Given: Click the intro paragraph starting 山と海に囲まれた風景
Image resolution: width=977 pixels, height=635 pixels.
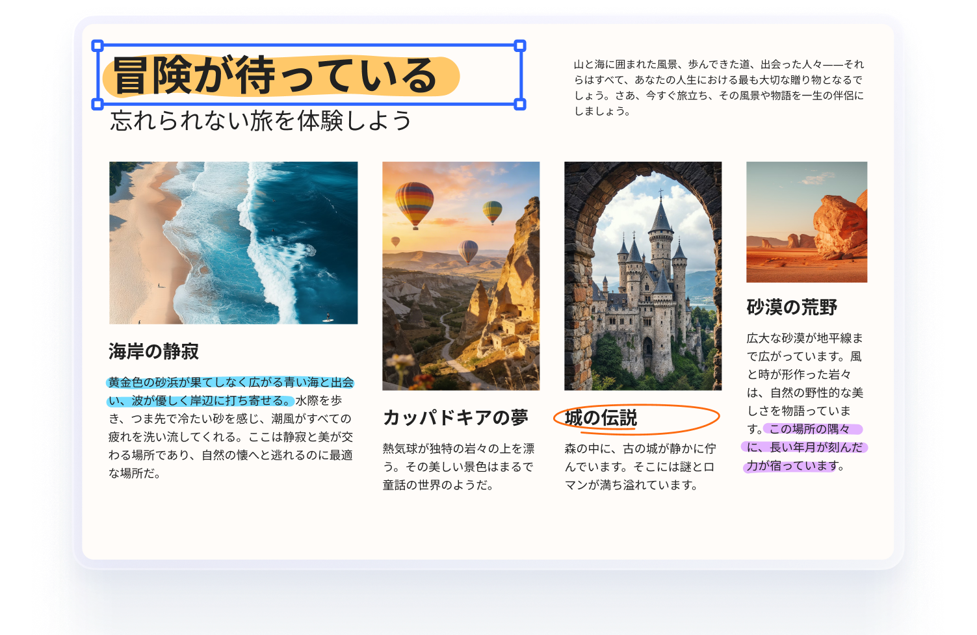Looking at the screenshot, I should point(719,88).
